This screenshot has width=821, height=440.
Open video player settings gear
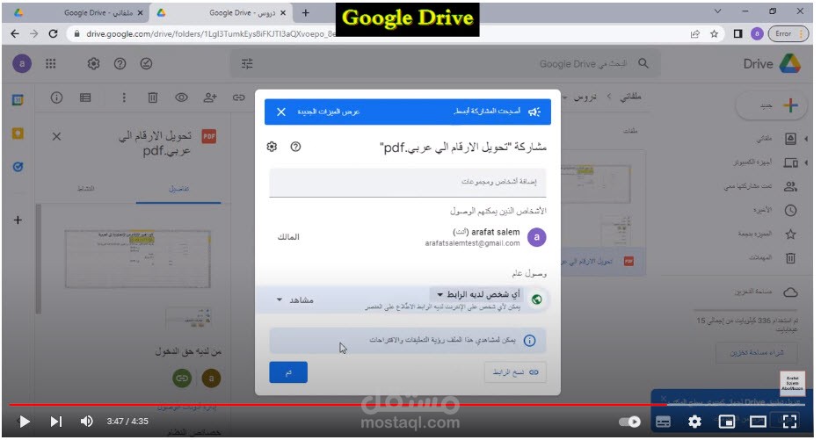coord(694,422)
